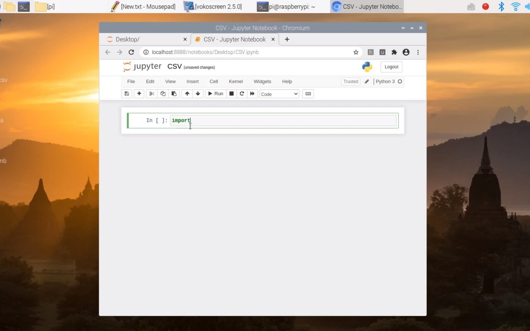Interrupt the kernel with stop icon
The image size is (530, 331).
(232, 94)
